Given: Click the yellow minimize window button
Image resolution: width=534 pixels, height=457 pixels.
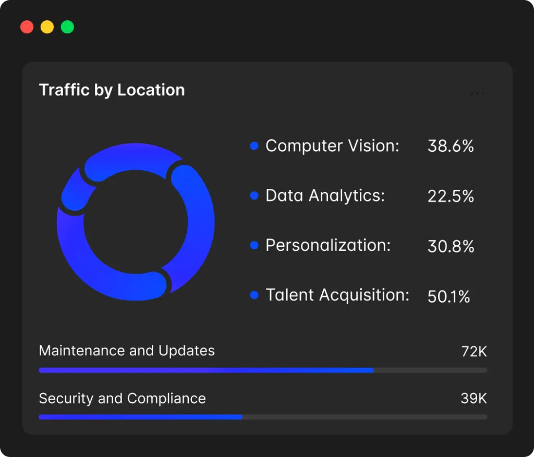Looking at the screenshot, I should click(x=47, y=27).
